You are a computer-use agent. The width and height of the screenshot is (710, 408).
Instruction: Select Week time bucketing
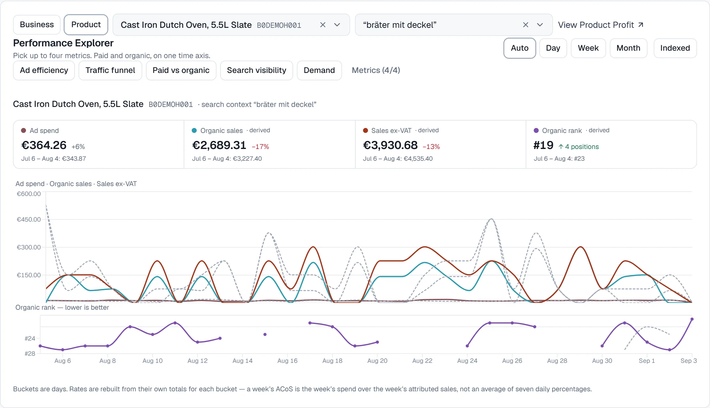(588, 48)
